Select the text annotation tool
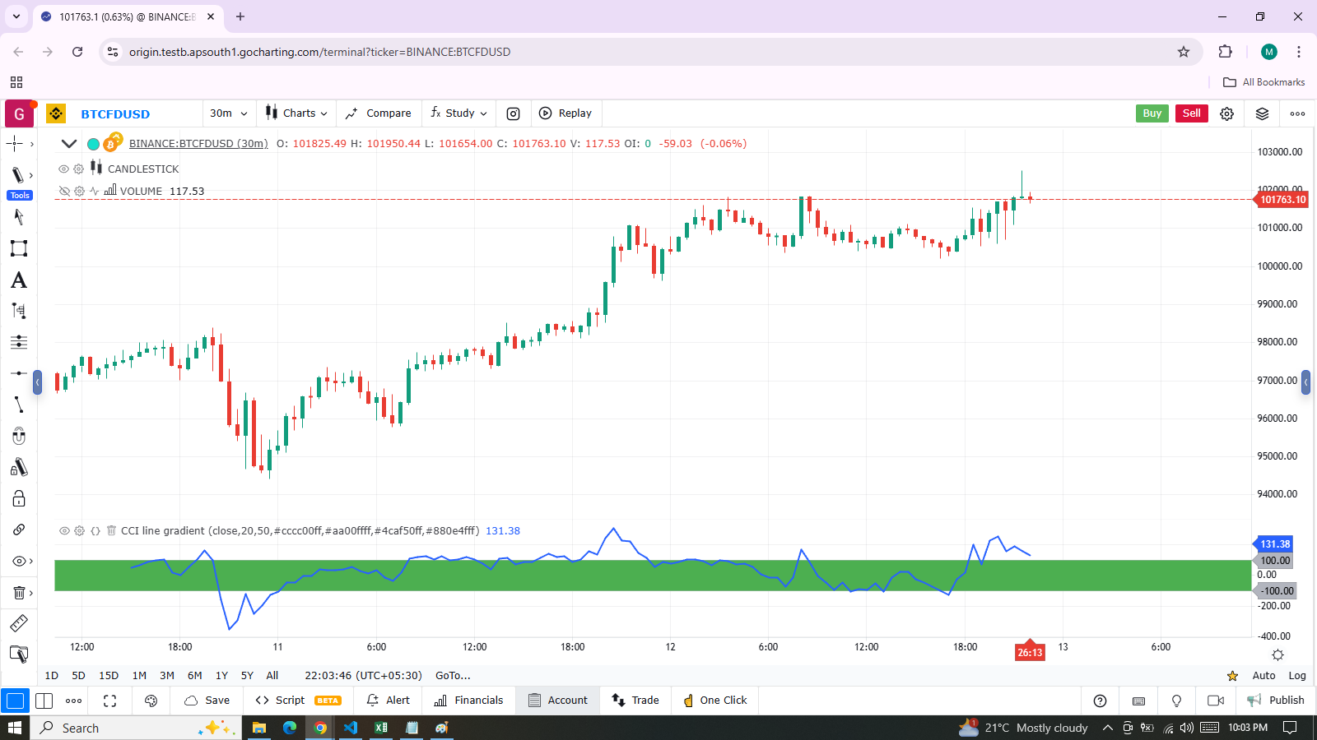Screen dimensions: 1317x740 click(18, 280)
